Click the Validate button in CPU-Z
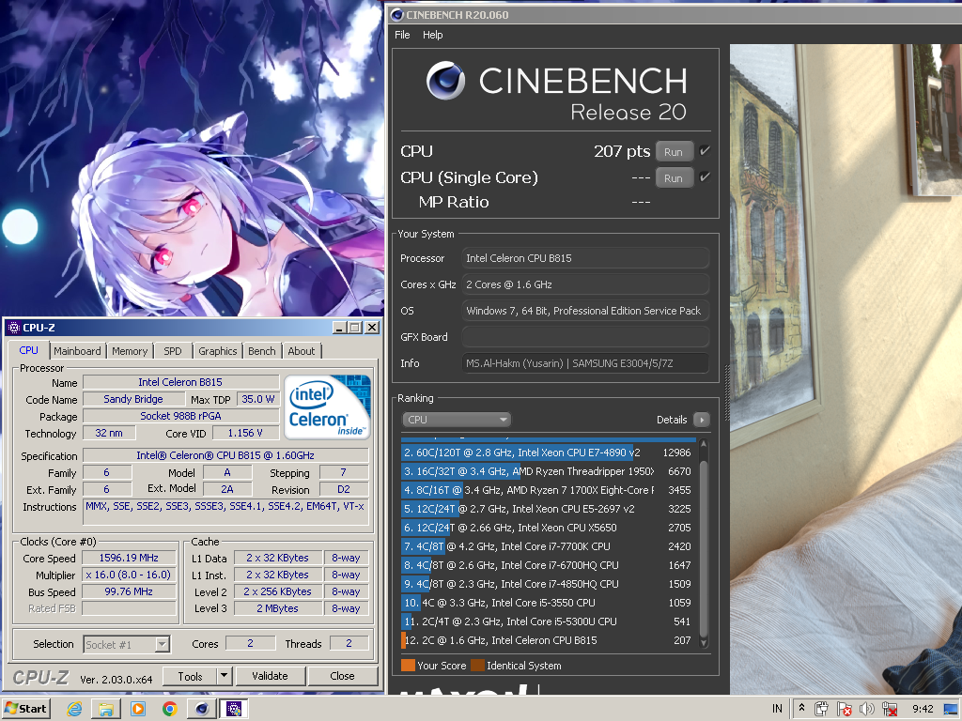 [x=270, y=676]
